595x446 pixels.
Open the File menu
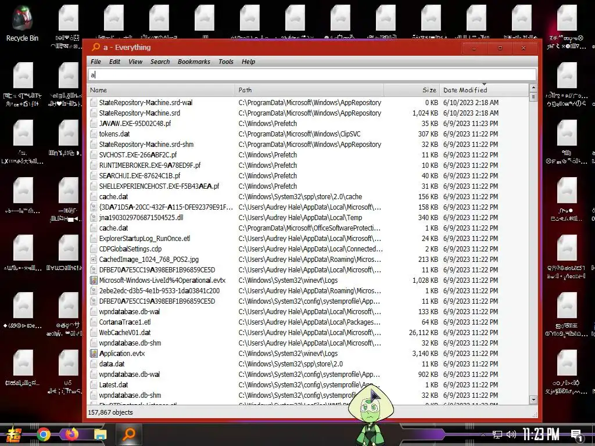[x=96, y=62]
